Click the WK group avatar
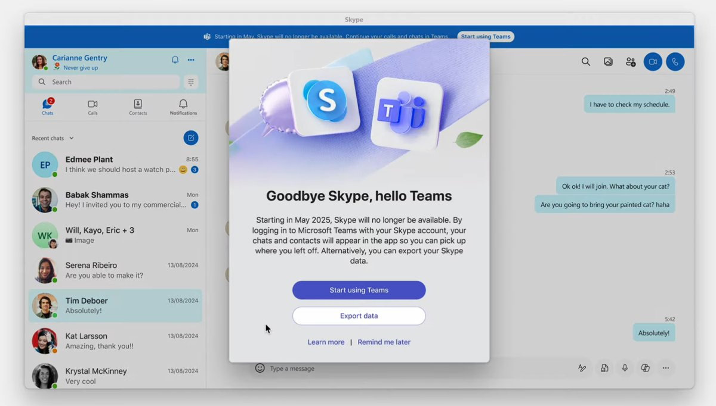The image size is (716, 406). click(x=45, y=235)
